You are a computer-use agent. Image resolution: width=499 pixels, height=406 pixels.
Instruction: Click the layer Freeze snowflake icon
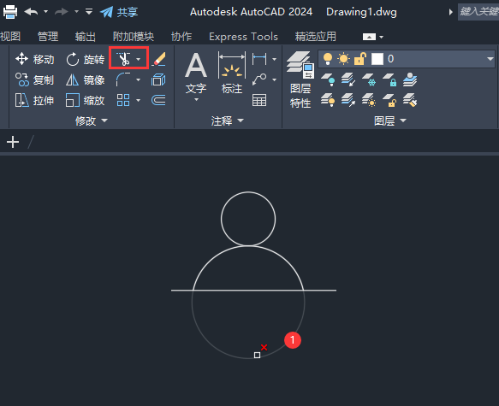click(x=369, y=79)
